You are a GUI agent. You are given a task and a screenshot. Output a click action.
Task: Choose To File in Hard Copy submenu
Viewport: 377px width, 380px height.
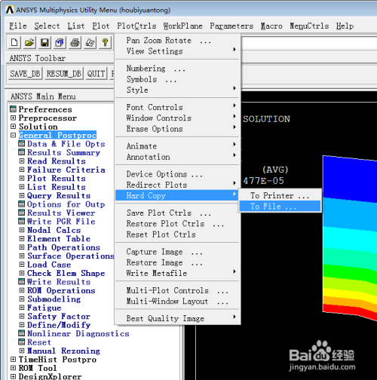[280, 207]
